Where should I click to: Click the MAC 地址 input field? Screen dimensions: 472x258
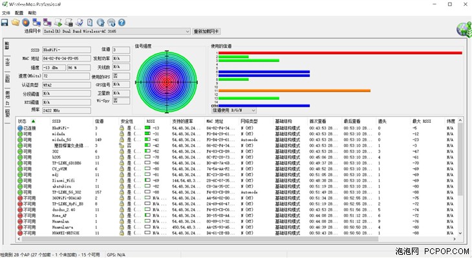67,58
